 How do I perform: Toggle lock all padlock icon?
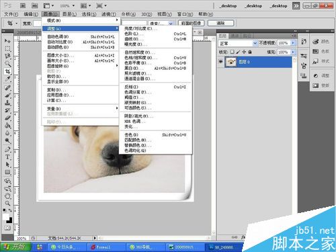click(x=250, y=52)
